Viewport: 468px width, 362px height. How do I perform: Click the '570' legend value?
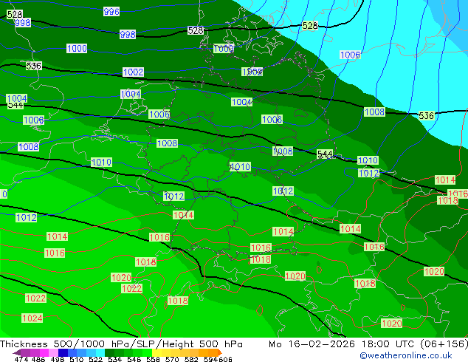(172, 359)
